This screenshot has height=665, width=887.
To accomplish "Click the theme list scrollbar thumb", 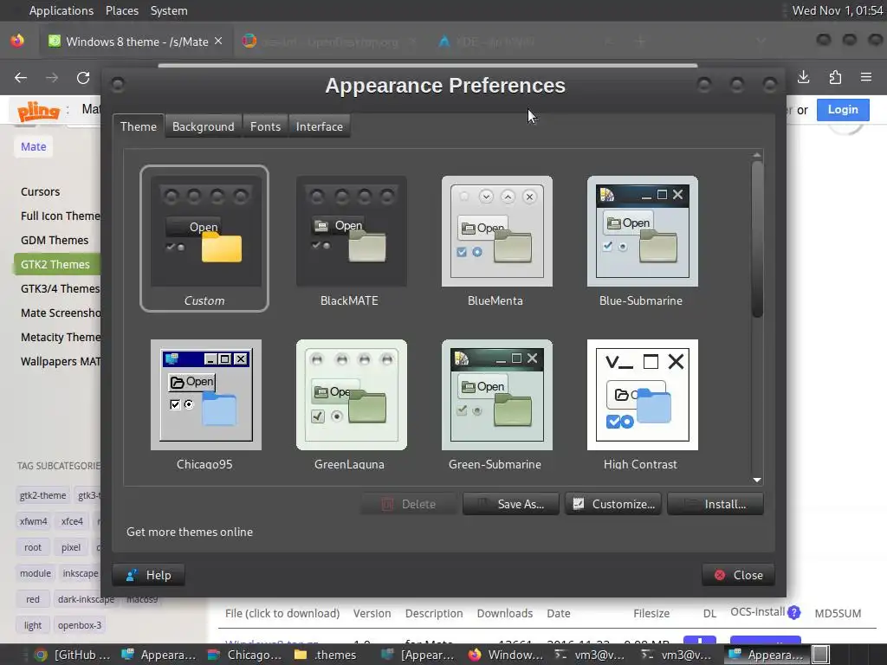I will 757,239.
